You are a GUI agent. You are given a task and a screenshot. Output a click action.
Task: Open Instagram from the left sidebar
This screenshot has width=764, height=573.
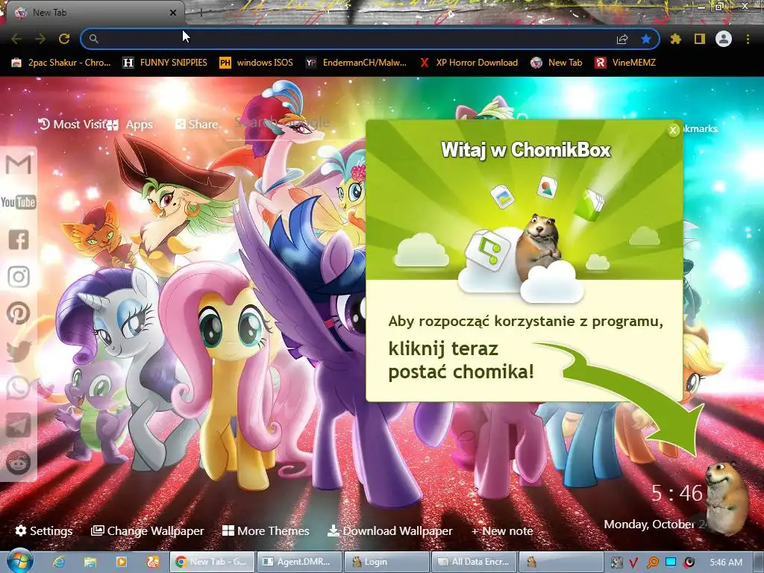(19, 276)
